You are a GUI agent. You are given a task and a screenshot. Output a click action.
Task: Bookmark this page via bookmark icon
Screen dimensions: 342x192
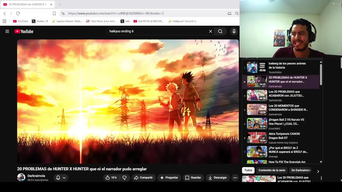pyautogui.click(x=54, y=13)
